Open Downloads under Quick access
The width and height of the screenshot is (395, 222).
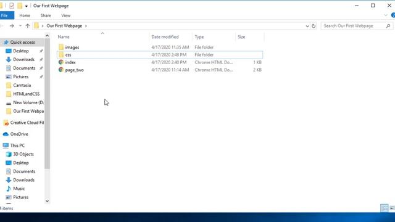pos(23,59)
